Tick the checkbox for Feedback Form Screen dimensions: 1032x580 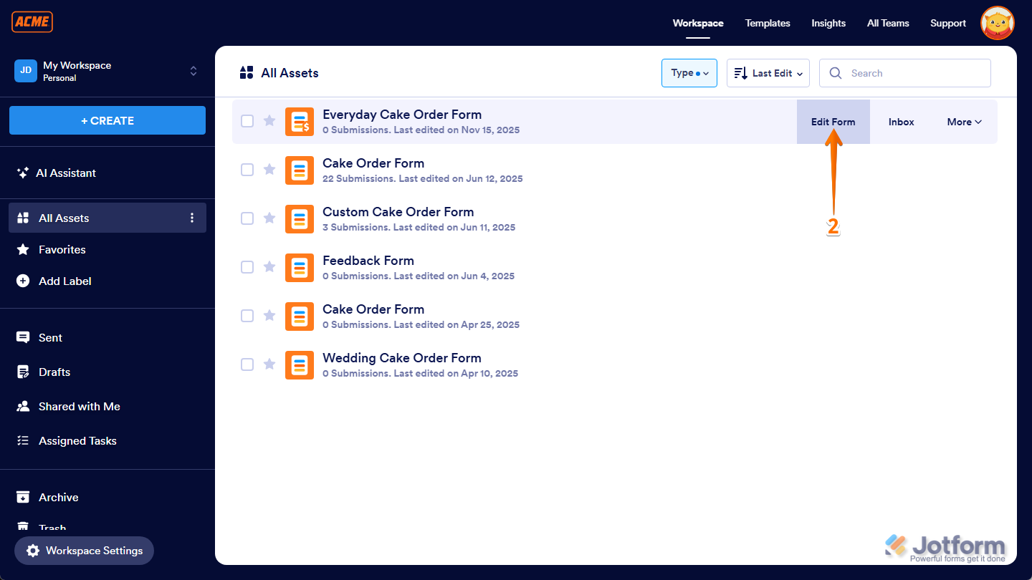pyautogui.click(x=247, y=267)
